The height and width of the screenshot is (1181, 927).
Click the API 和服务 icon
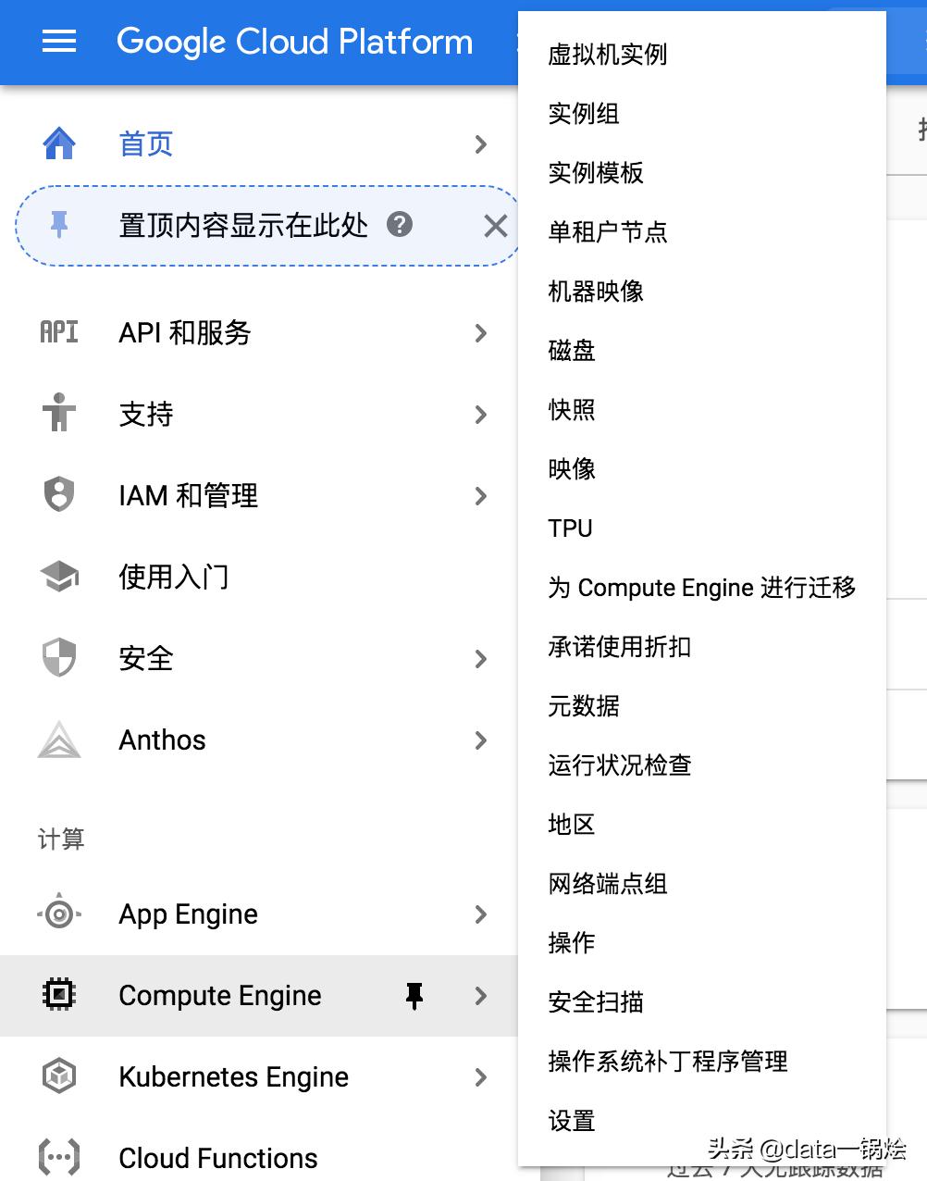coord(59,332)
